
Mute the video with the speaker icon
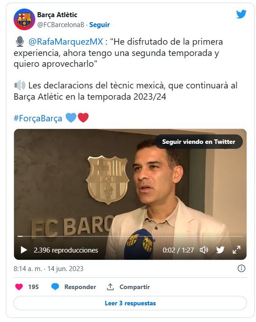(x=204, y=250)
